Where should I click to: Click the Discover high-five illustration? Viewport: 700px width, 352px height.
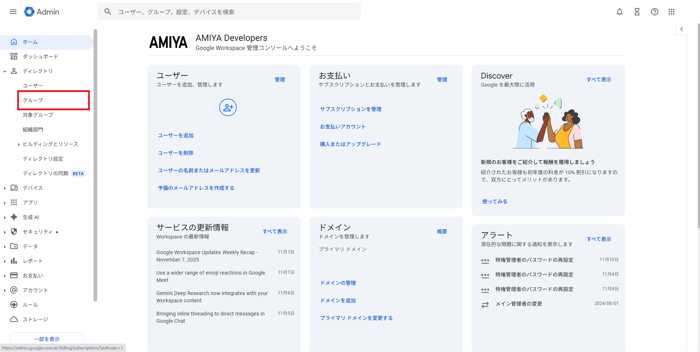(x=548, y=122)
